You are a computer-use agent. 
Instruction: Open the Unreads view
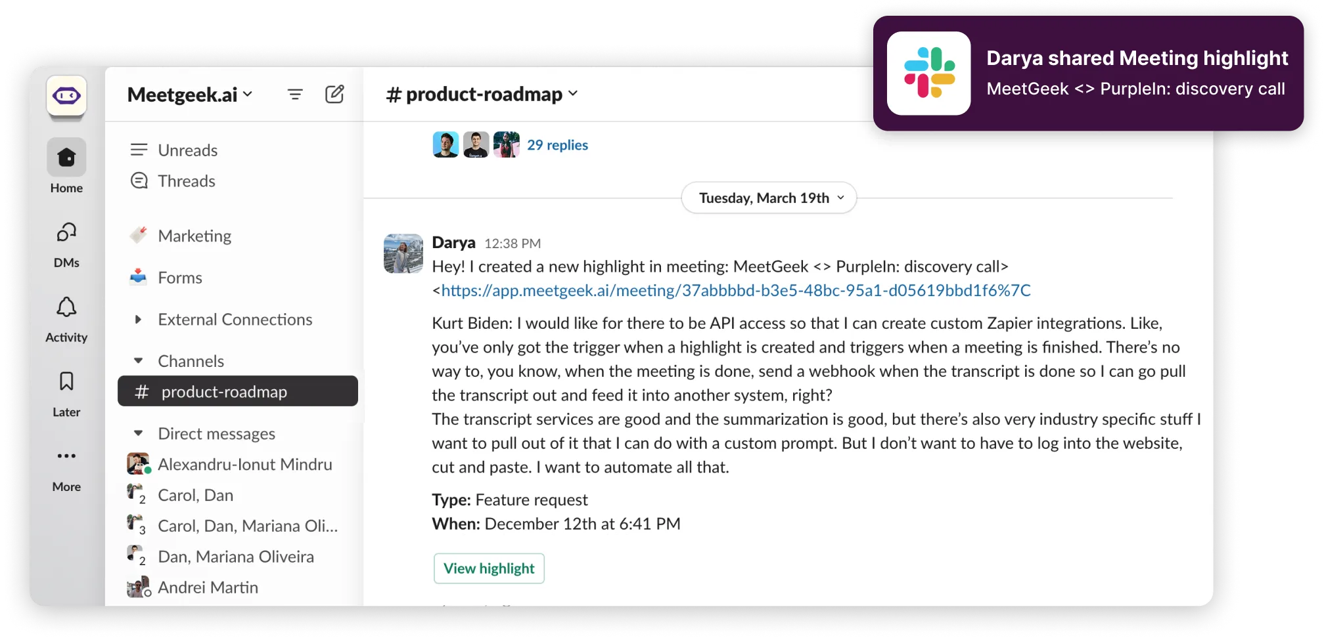click(187, 150)
